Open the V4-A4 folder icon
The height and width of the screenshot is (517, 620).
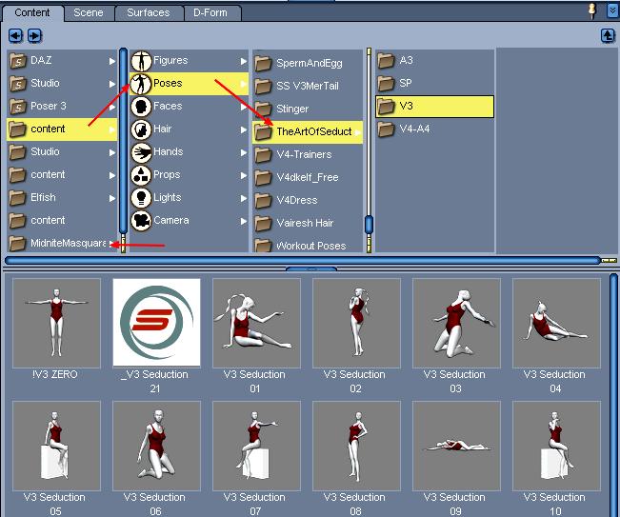click(386, 129)
